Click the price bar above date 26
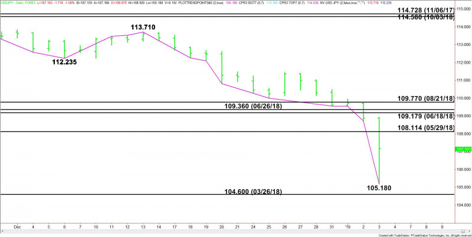The width and height of the screenshot is (472, 237). [x=284, y=84]
